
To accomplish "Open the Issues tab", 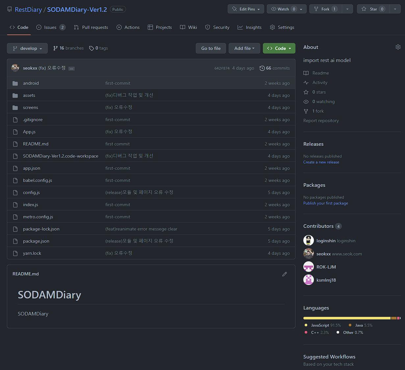I will click(x=51, y=27).
